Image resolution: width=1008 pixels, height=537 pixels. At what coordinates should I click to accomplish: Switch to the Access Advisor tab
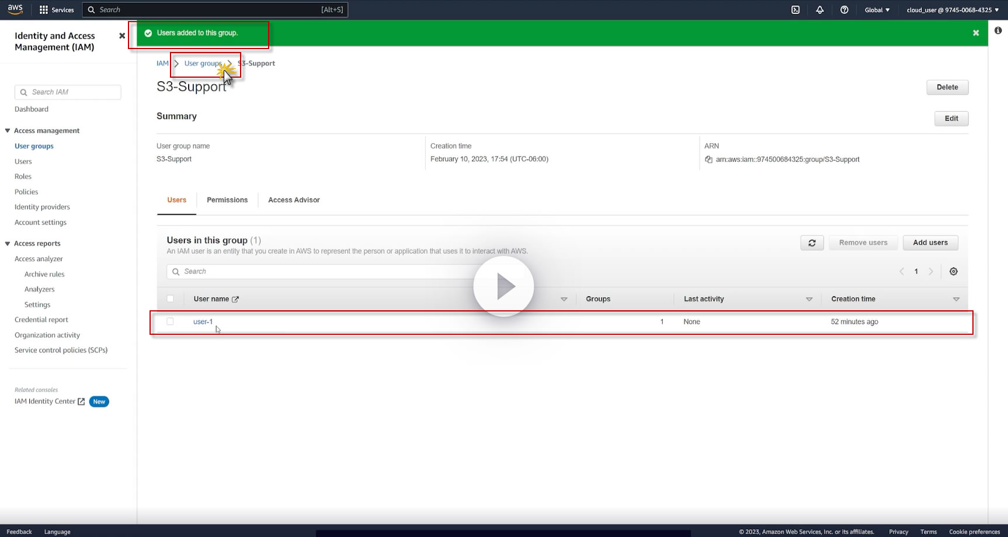294,200
